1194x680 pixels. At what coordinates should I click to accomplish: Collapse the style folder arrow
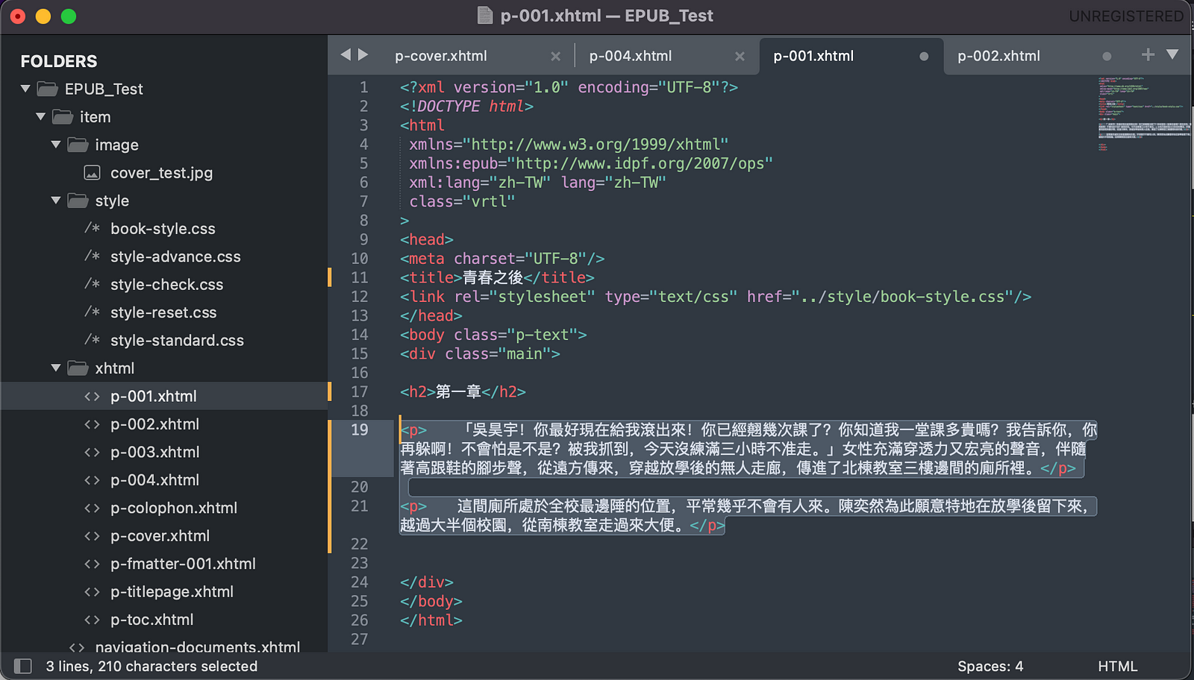(56, 201)
